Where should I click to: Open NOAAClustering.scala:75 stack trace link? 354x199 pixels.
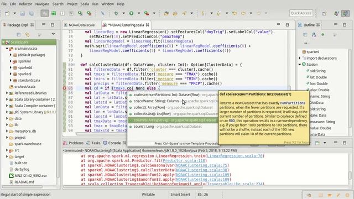[201, 165]
